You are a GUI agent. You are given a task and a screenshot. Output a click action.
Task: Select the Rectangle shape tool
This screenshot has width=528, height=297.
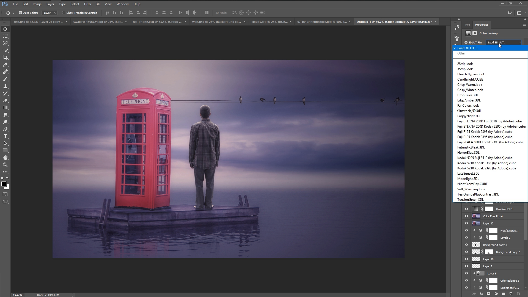coord(5,151)
